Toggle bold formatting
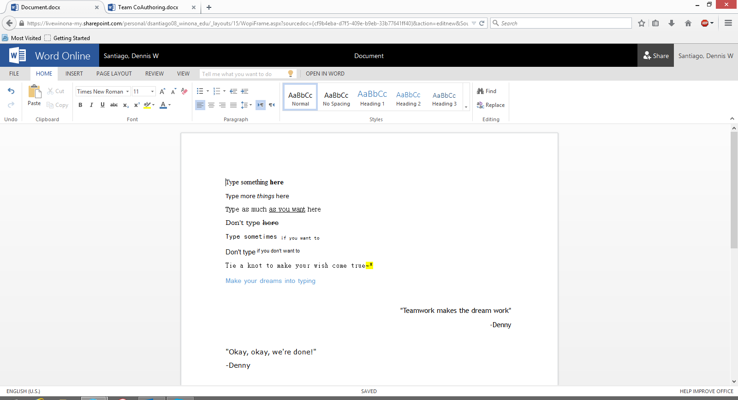738x400 pixels. coord(80,105)
